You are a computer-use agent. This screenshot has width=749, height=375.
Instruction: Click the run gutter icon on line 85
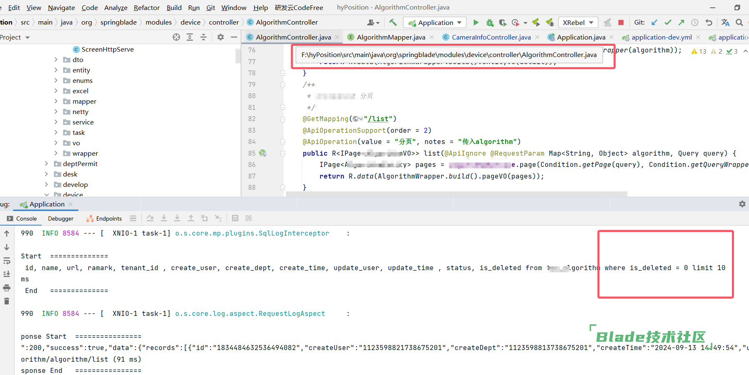pos(263,153)
